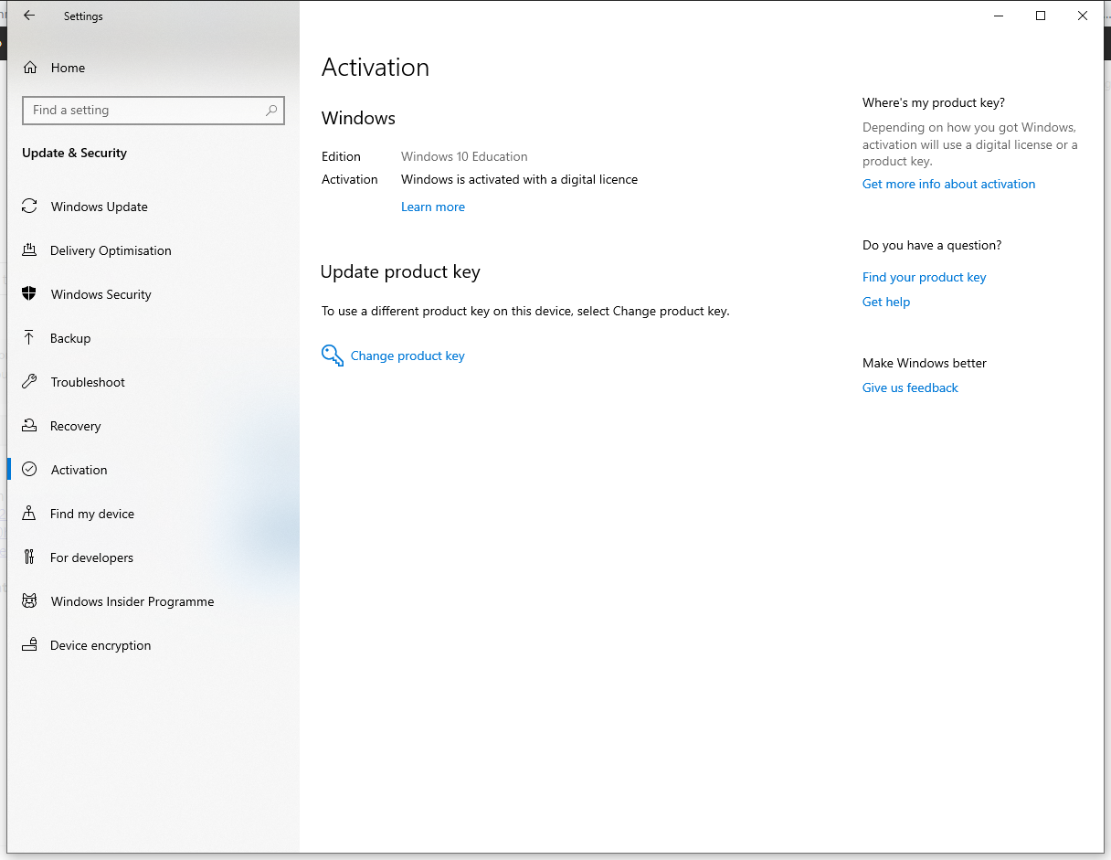
Task: Open Windows Insider Programme page
Action: [132, 601]
